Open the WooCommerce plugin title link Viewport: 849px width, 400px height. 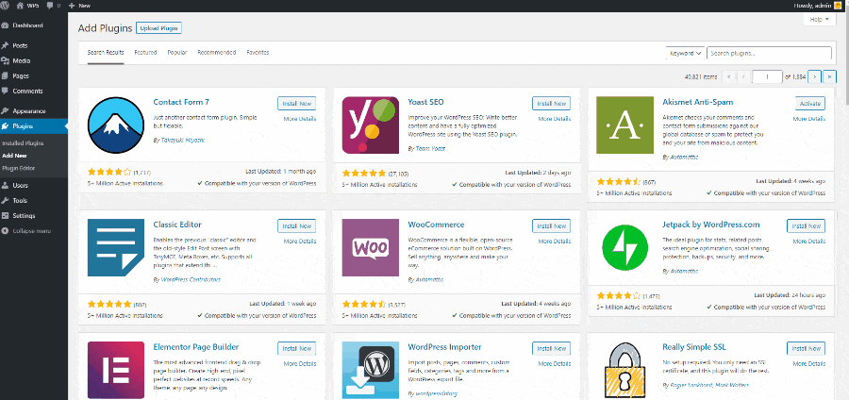pos(436,225)
